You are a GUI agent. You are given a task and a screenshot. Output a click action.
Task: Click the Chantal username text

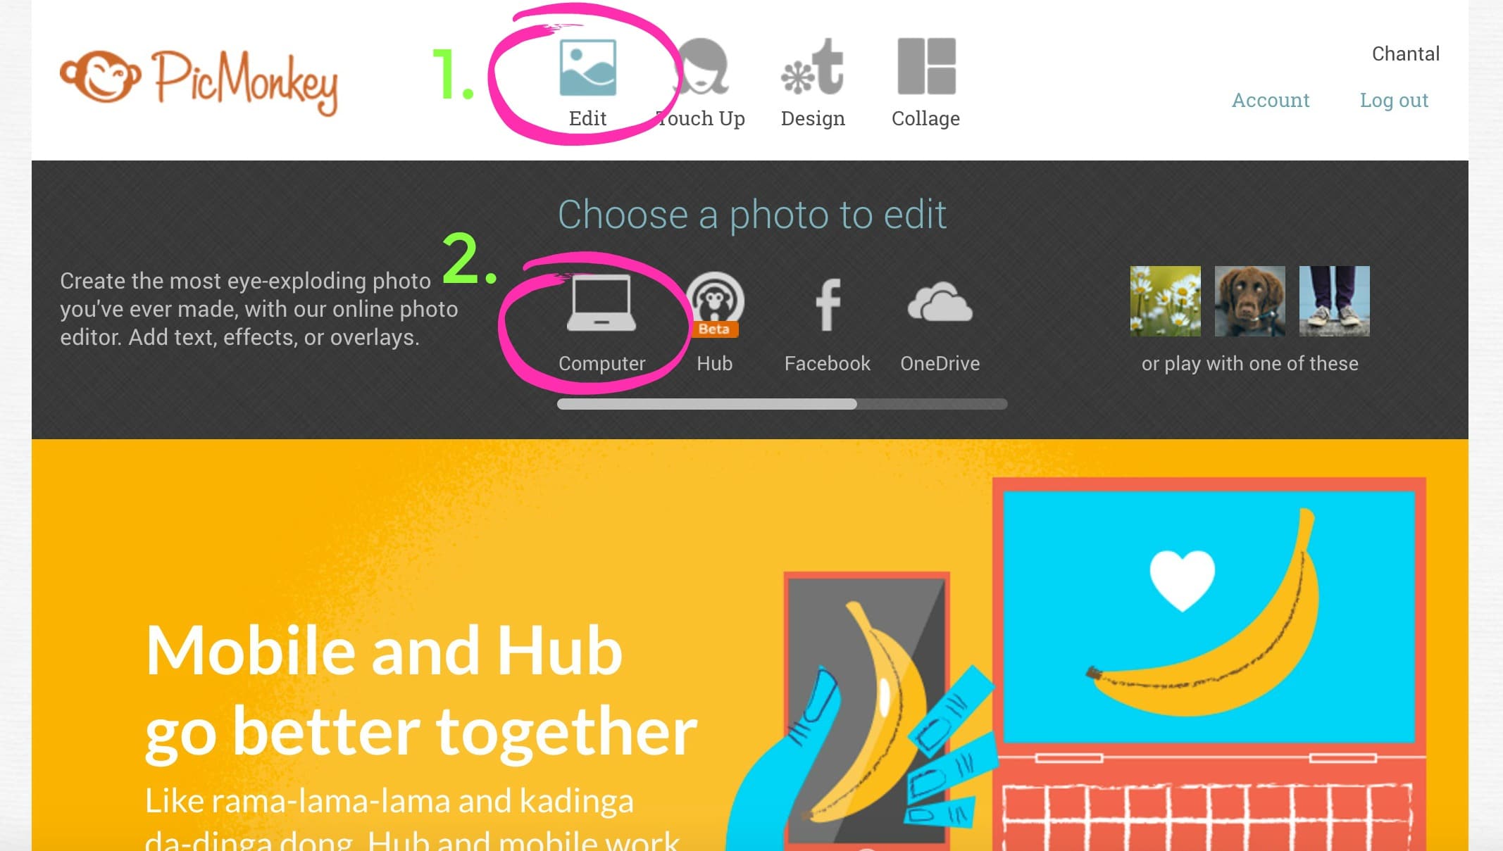(1406, 54)
